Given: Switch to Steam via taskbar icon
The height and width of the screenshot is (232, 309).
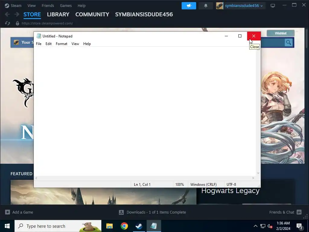Looking at the screenshot, I should point(139,226).
